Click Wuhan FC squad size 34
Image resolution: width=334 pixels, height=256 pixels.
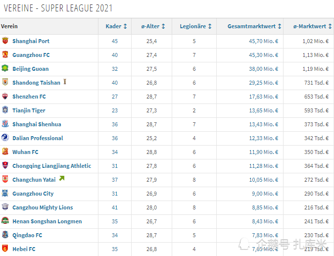pos(115,152)
